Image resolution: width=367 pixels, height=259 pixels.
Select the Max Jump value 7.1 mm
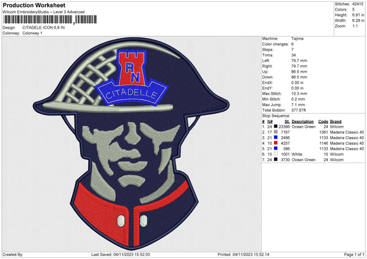coord(298,104)
